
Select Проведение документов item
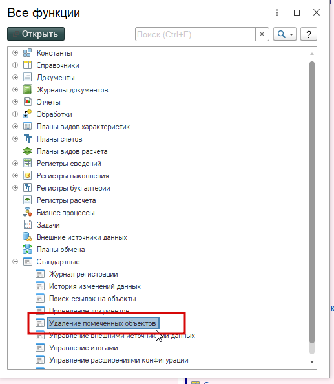tap(89, 310)
